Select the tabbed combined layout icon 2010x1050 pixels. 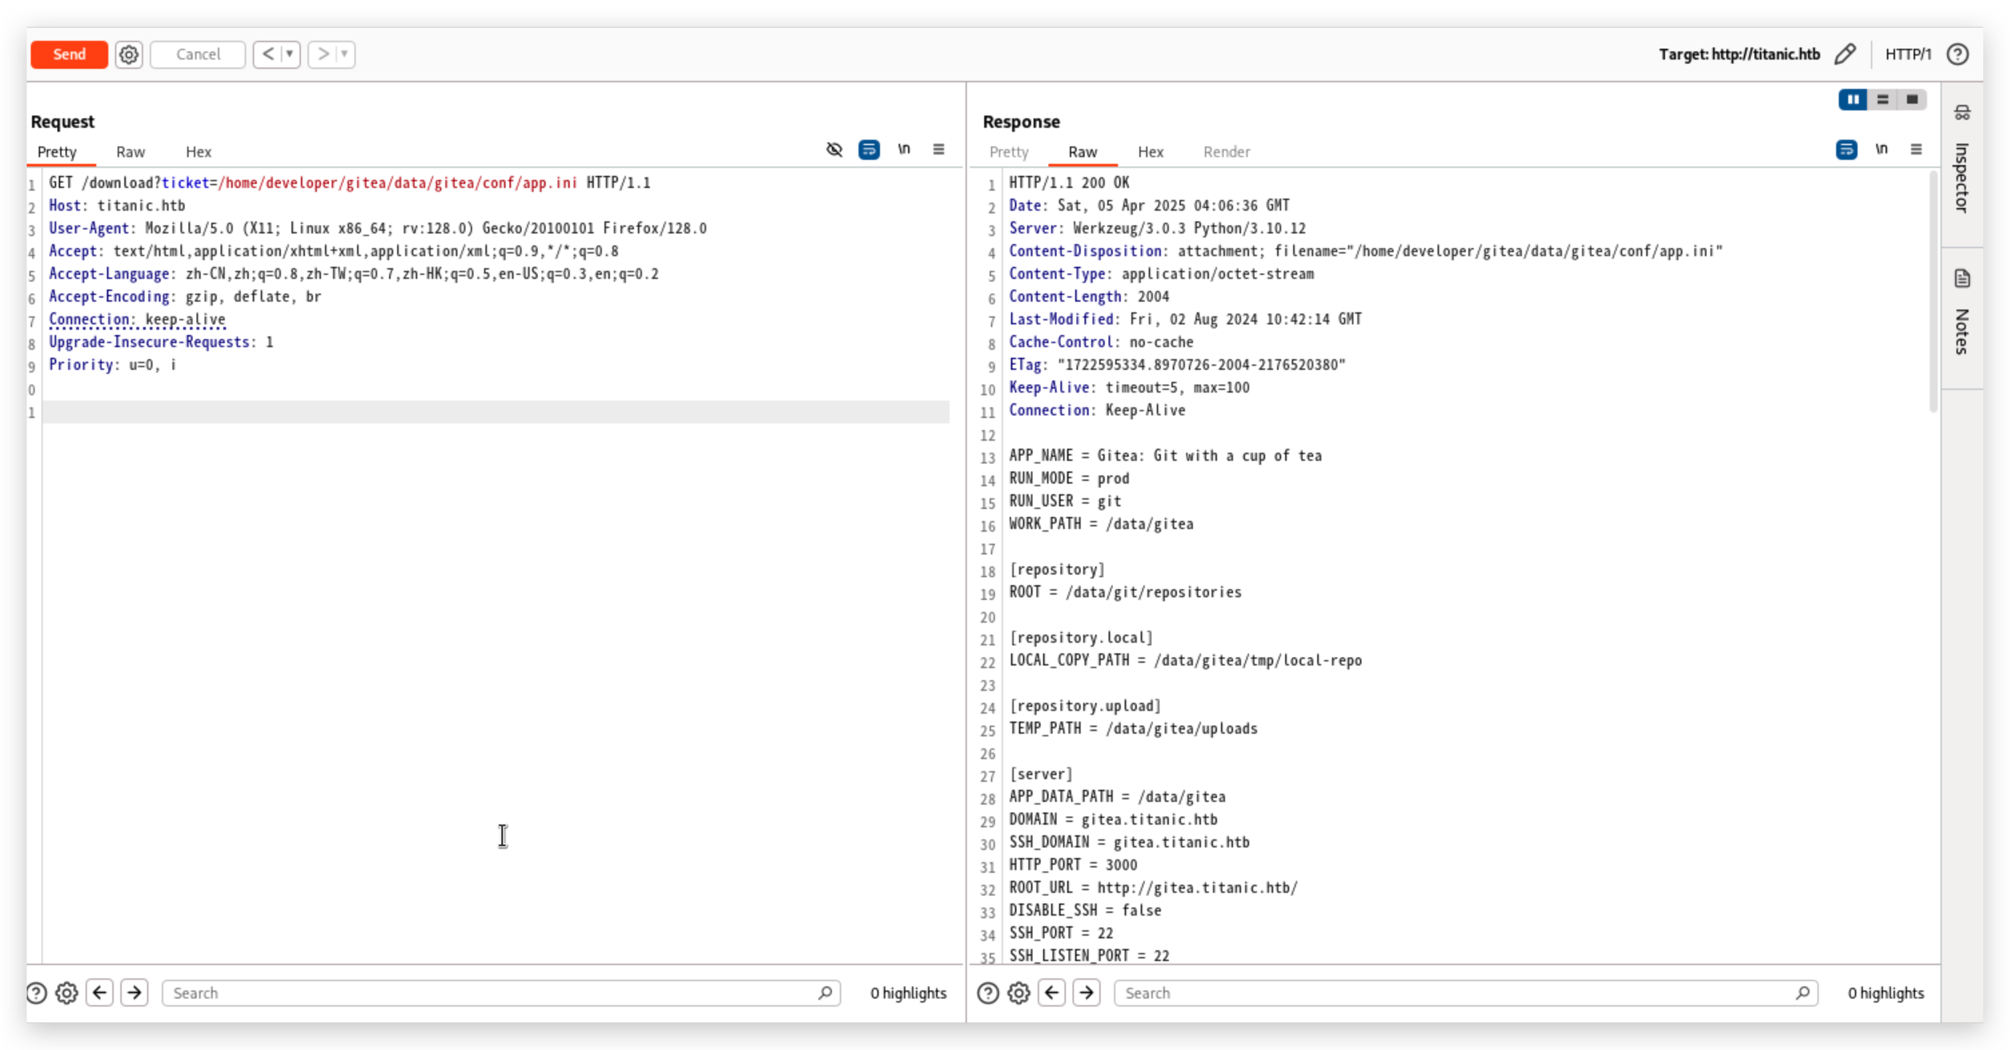click(1912, 99)
